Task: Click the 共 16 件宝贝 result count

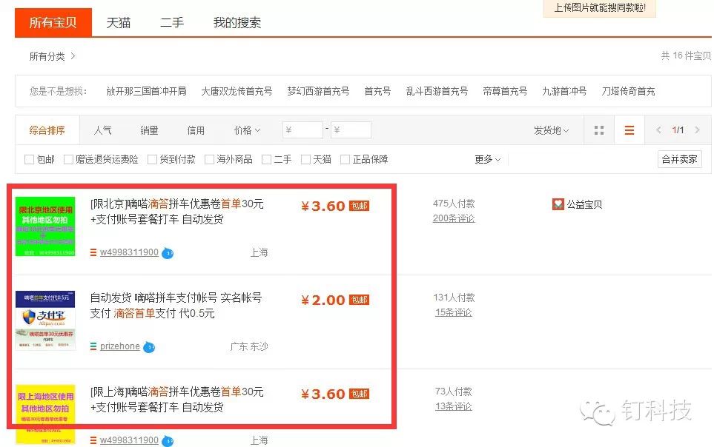Action: click(687, 56)
